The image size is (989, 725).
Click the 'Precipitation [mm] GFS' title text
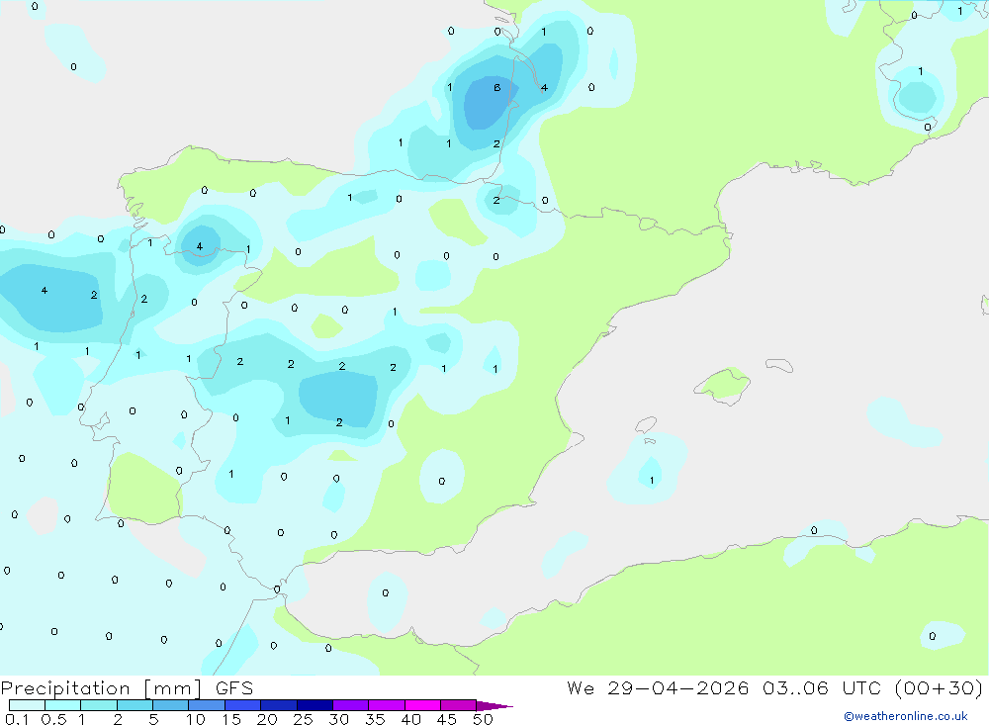pos(127,688)
